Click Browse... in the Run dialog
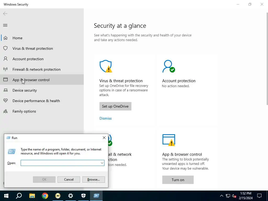Image resolution: width=268 pixels, height=201 pixels. (x=93, y=180)
